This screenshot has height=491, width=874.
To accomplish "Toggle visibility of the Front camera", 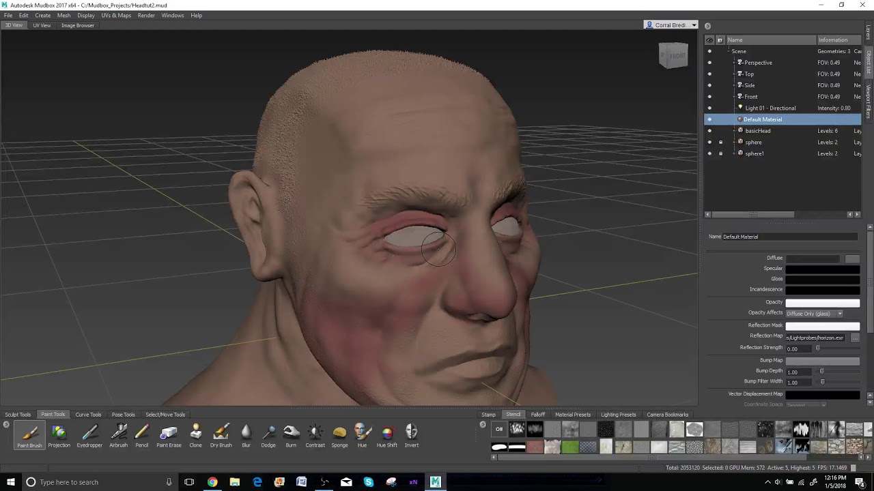I will tap(709, 97).
